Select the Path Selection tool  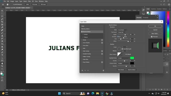tap(2, 58)
